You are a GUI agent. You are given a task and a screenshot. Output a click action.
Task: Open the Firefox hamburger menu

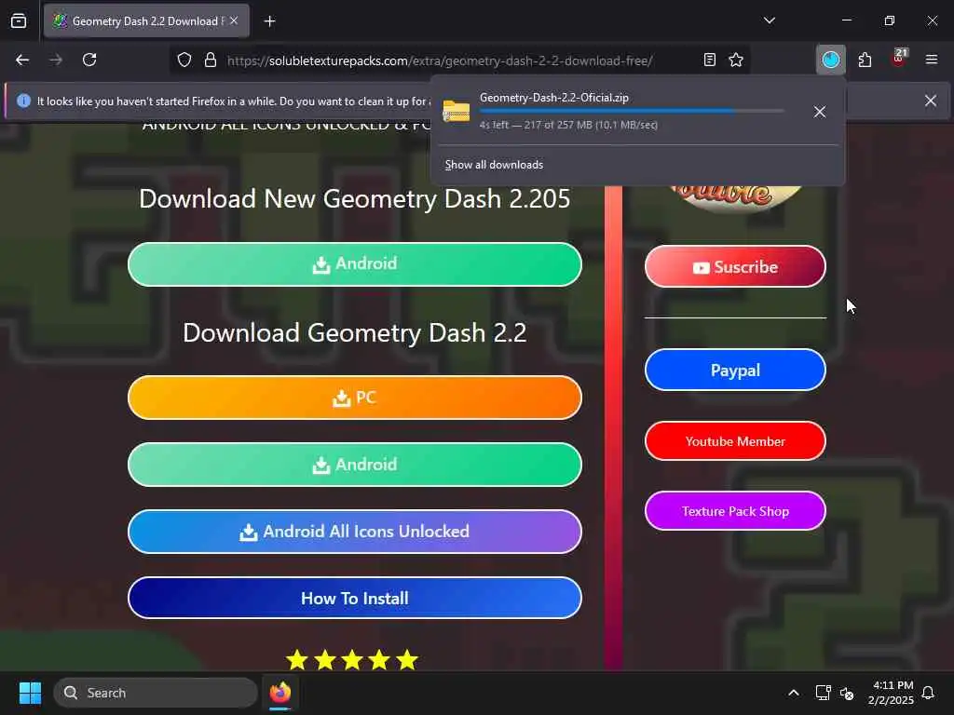(x=932, y=60)
